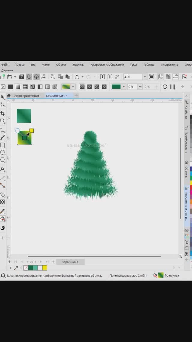192x342 pixels.
Task: Expand the document palette flyout arrow
Action: click(11, 268)
